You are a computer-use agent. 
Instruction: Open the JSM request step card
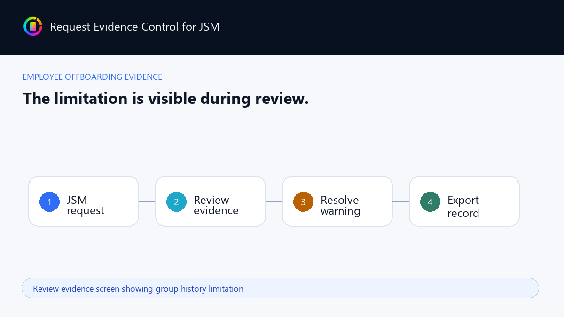click(84, 201)
